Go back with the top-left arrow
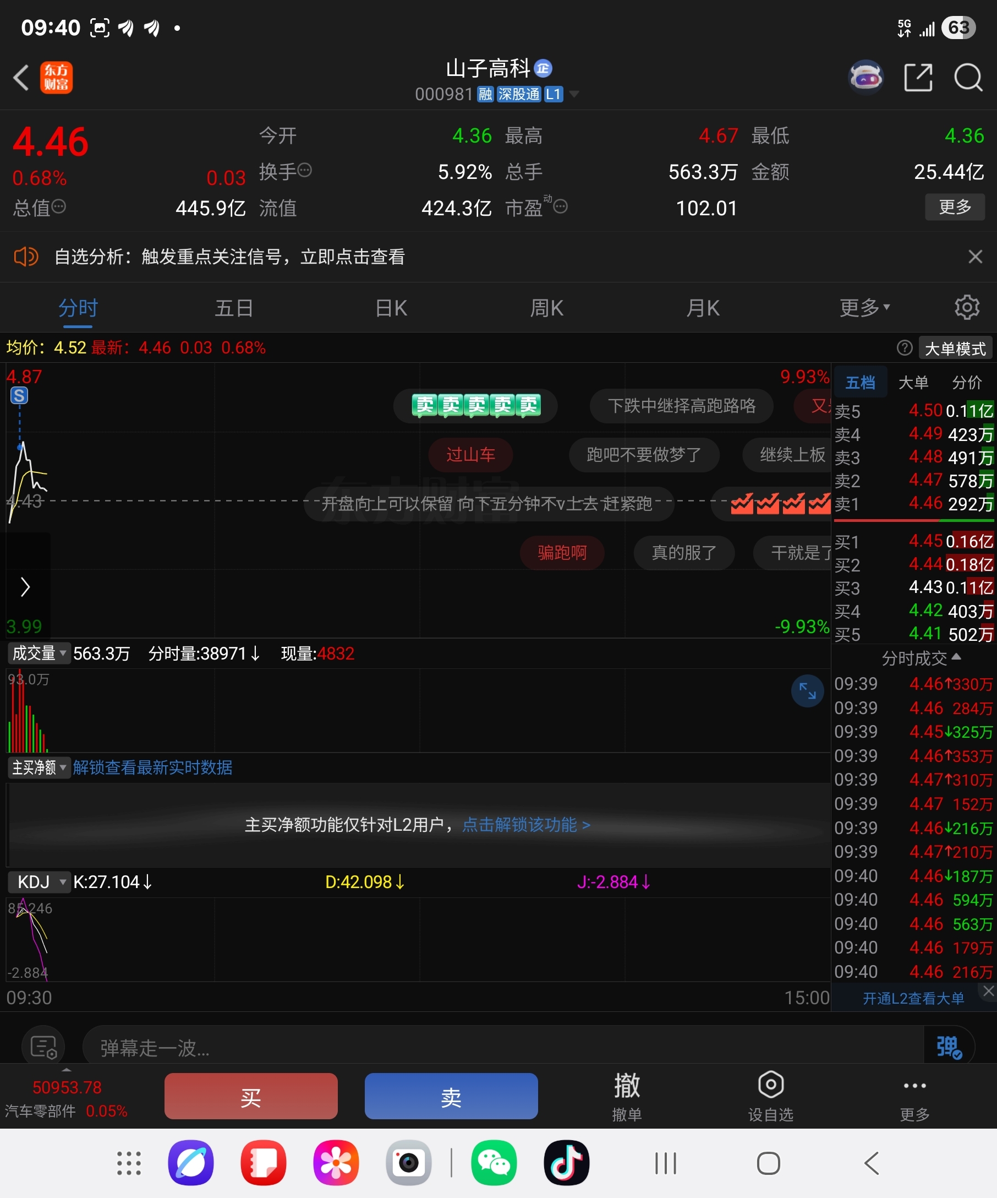Viewport: 997px width, 1198px height. point(21,78)
